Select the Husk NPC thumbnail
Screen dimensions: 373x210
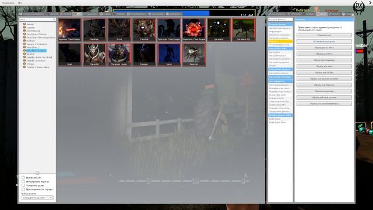69,54
